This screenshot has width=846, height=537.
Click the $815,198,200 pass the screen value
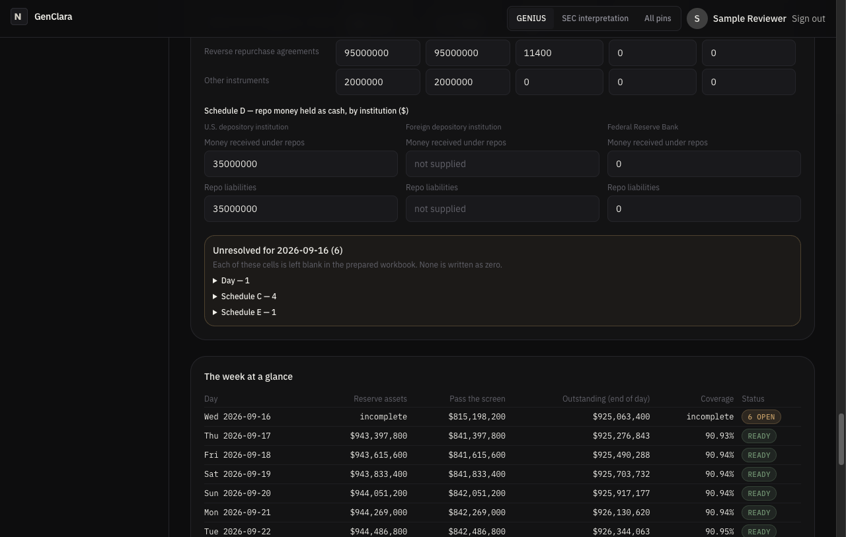(477, 417)
